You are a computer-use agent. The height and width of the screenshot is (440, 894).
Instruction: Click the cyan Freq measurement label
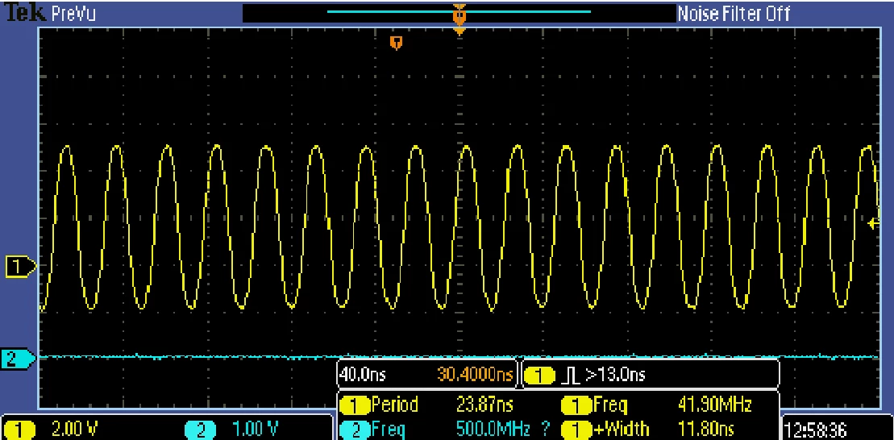pyautogui.click(x=389, y=430)
